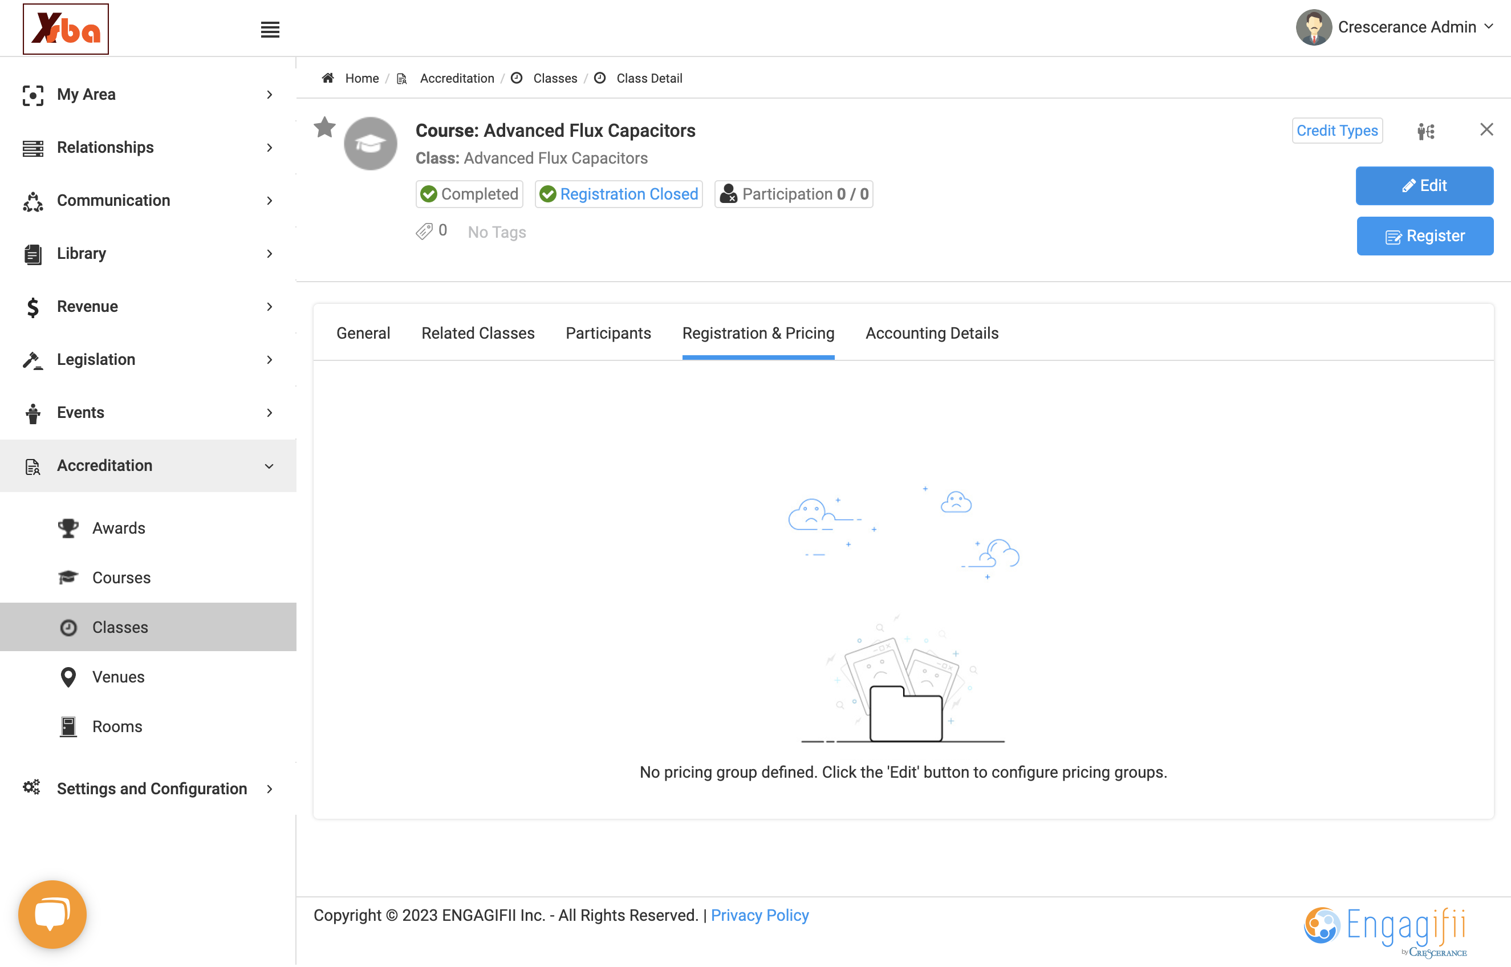Click the Registration Closed status badge
Image resolution: width=1511 pixels, height=967 pixels.
pos(618,194)
